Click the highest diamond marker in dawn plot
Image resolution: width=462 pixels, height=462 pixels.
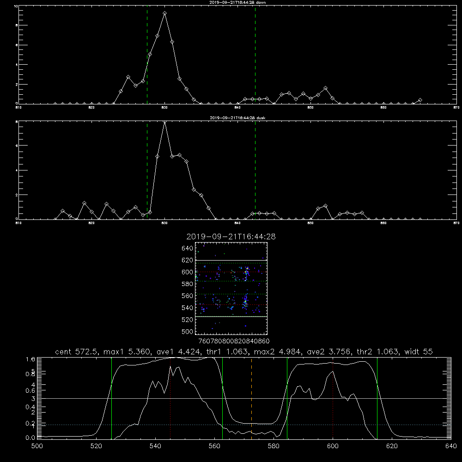coord(165,13)
